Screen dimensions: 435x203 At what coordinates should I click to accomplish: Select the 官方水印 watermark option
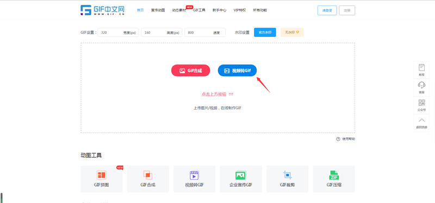click(x=265, y=33)
